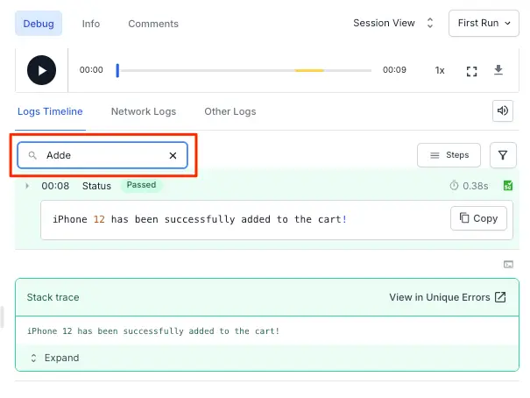Click the fullscreen video icon
Image resolution: width=530 pixels, height=398 pixels.
[472, 71]
